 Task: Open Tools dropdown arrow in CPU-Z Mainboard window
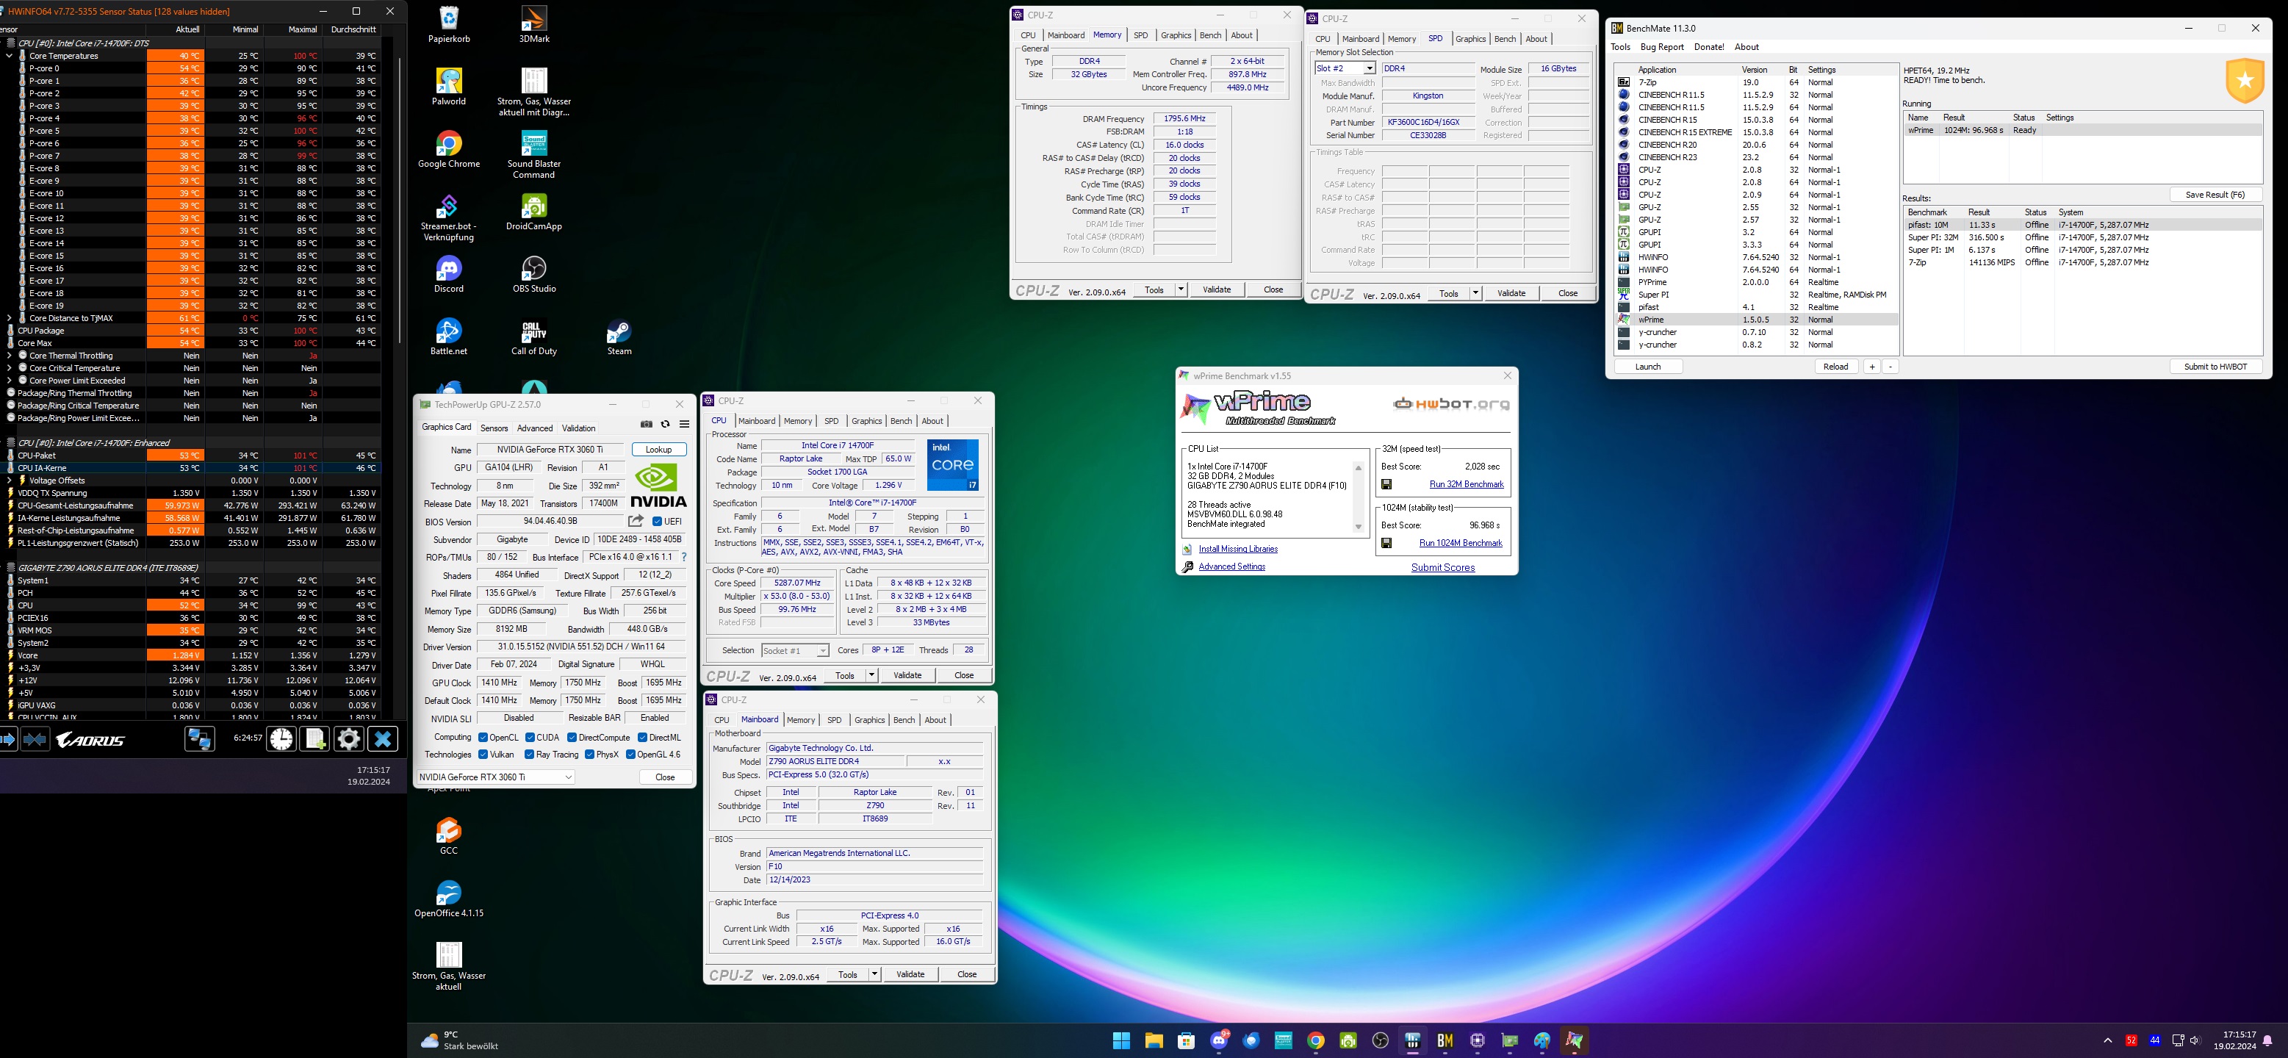(875, 974)
